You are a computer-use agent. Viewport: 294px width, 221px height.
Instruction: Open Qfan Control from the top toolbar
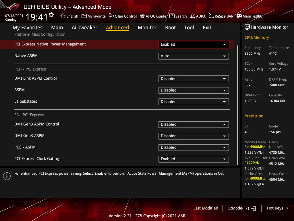pyautogui.click(x=123, y=16)
